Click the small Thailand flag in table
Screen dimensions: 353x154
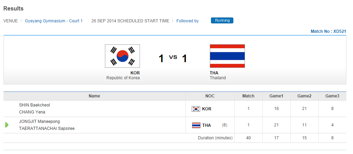(x=196, y=125)
